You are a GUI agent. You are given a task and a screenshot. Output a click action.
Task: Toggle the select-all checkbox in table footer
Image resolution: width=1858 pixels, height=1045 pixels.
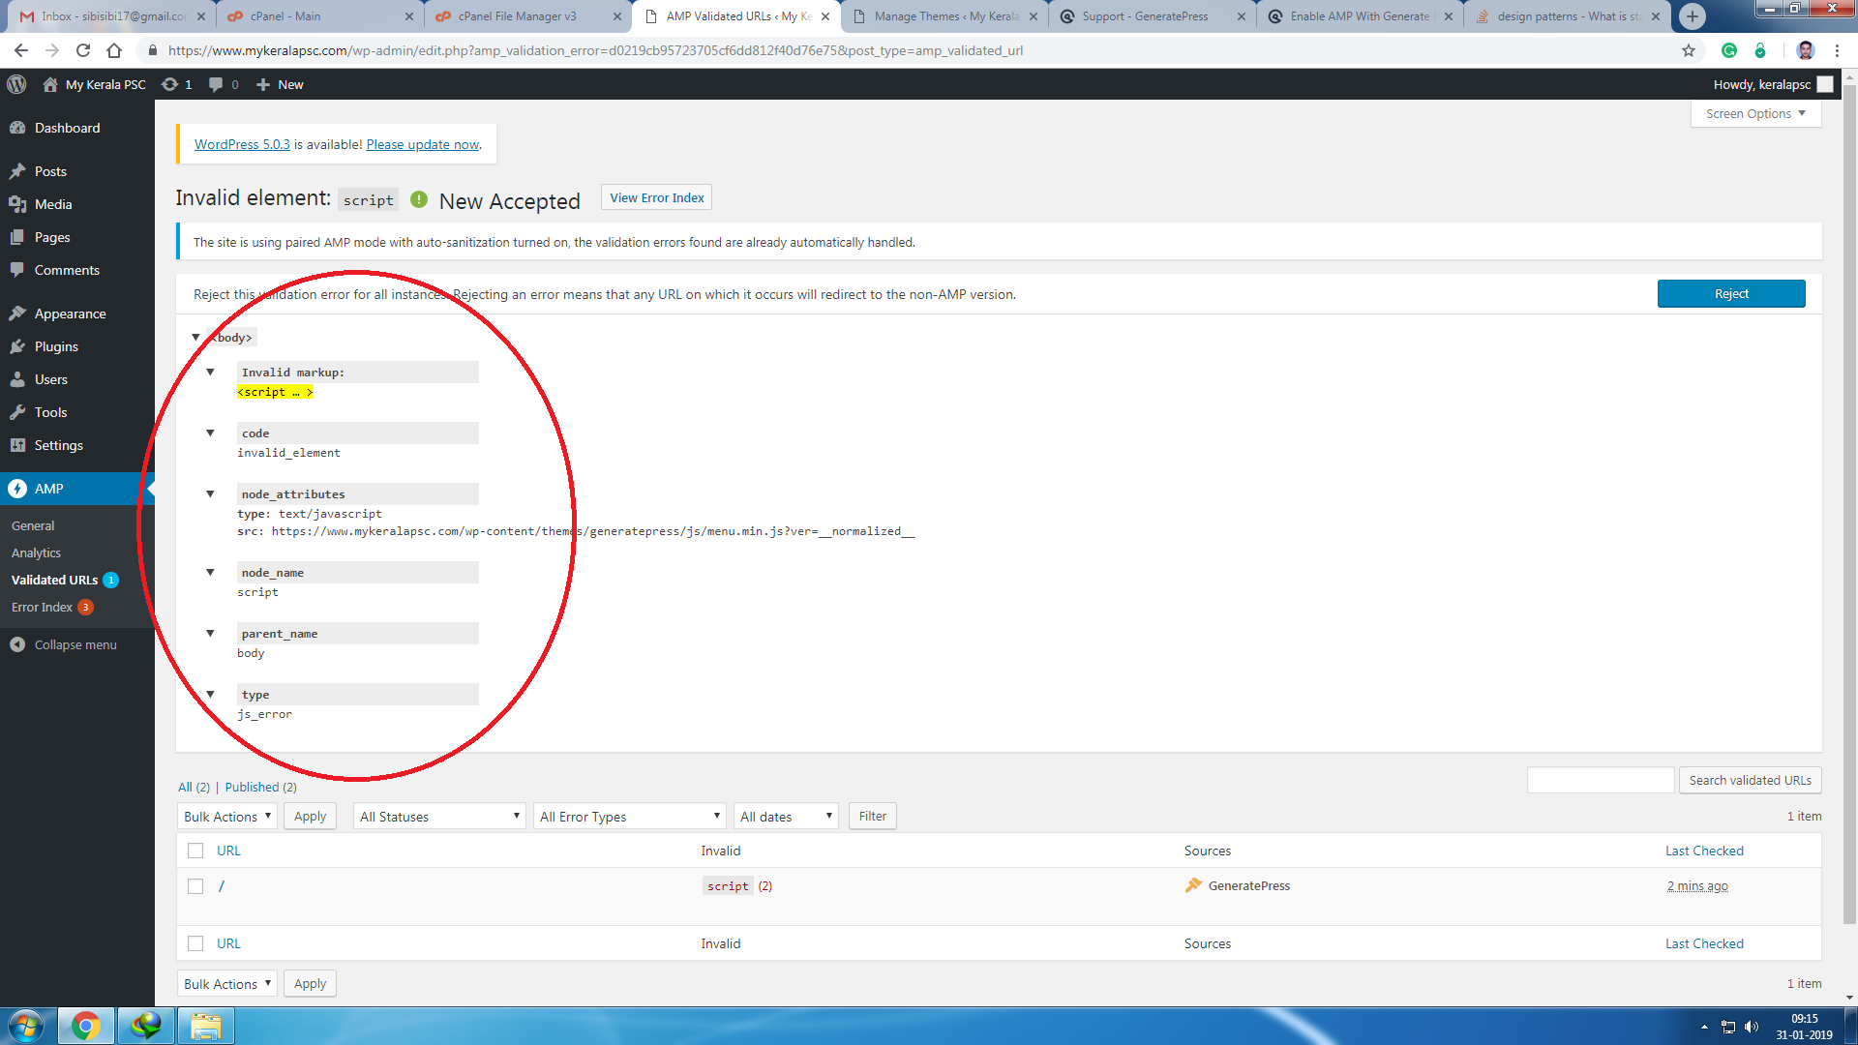pos(195,943)
